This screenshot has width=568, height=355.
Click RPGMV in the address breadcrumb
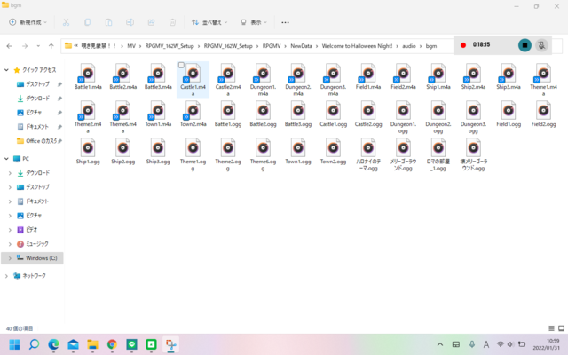tap(272, 46)
